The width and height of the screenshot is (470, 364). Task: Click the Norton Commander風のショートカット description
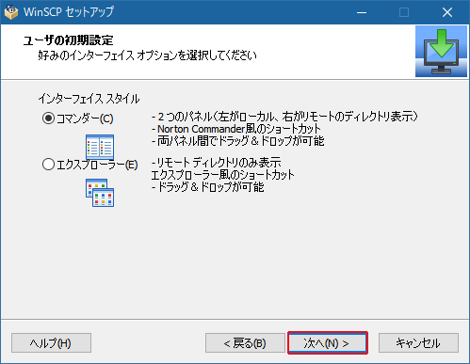click(x=236, y=129)
